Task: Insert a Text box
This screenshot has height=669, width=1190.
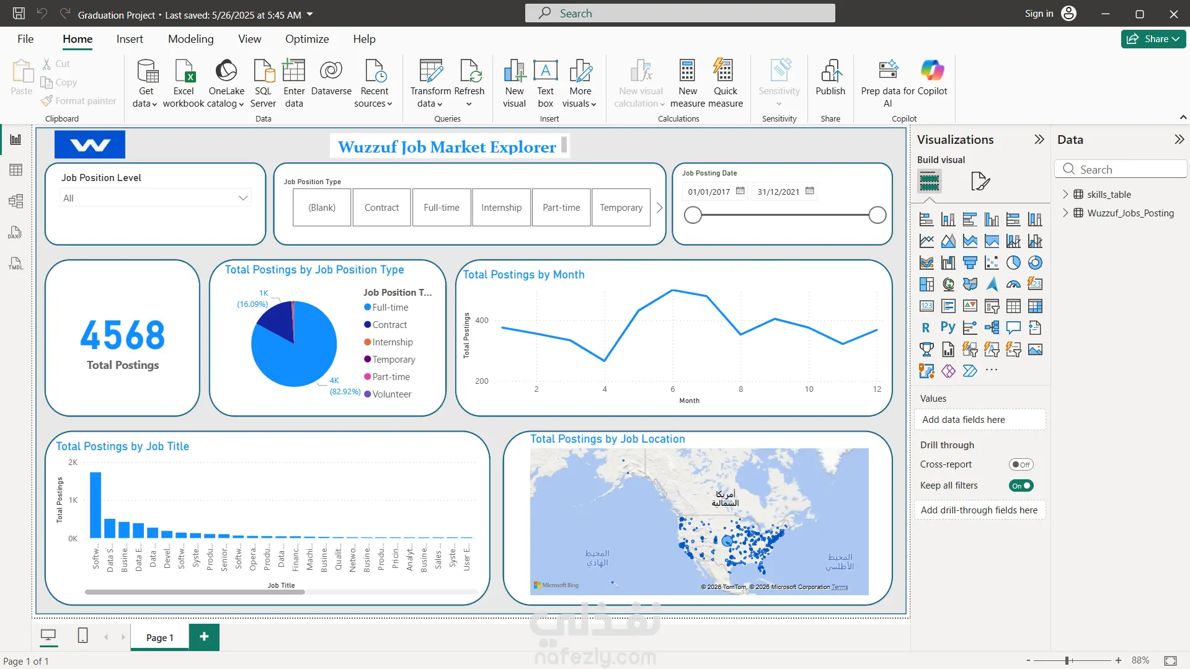Action: 546,83
